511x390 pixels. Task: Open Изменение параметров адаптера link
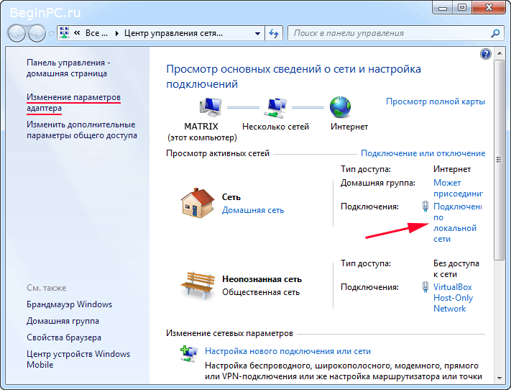(x=73, y=102)
